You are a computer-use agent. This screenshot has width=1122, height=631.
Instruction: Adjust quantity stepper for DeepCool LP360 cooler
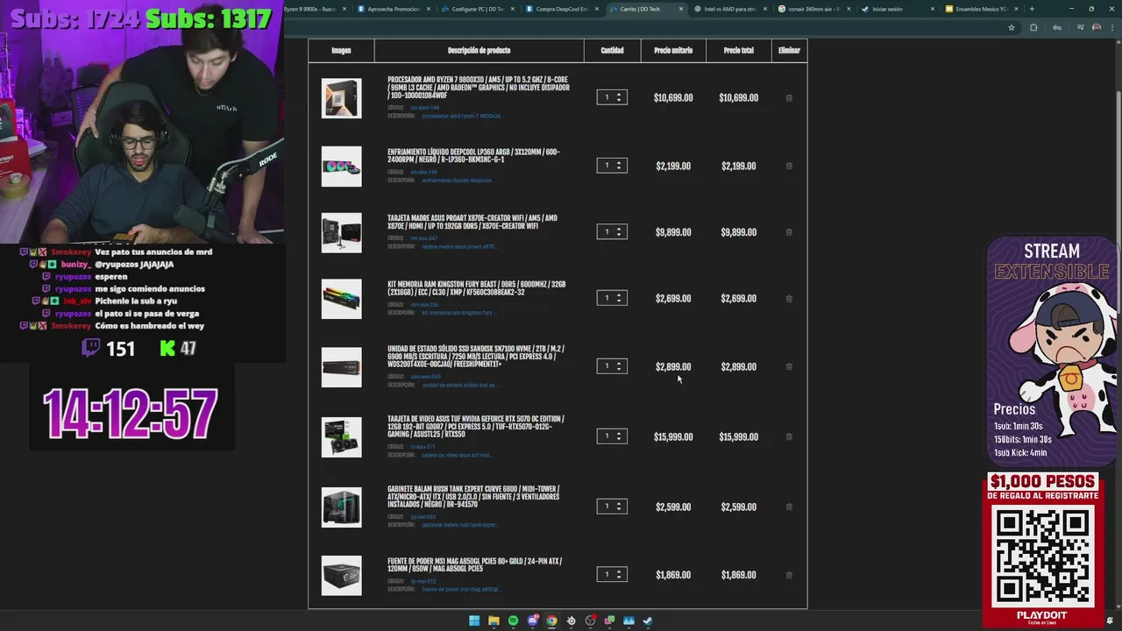(x=612, y=165)
